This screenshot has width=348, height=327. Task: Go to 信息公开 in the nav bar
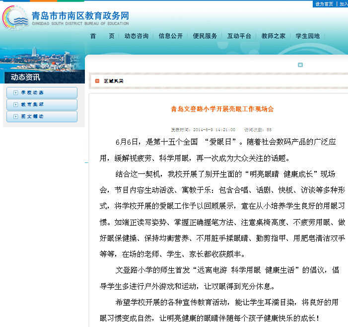point(170,36)
